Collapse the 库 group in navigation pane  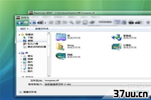tap(19, 53)
